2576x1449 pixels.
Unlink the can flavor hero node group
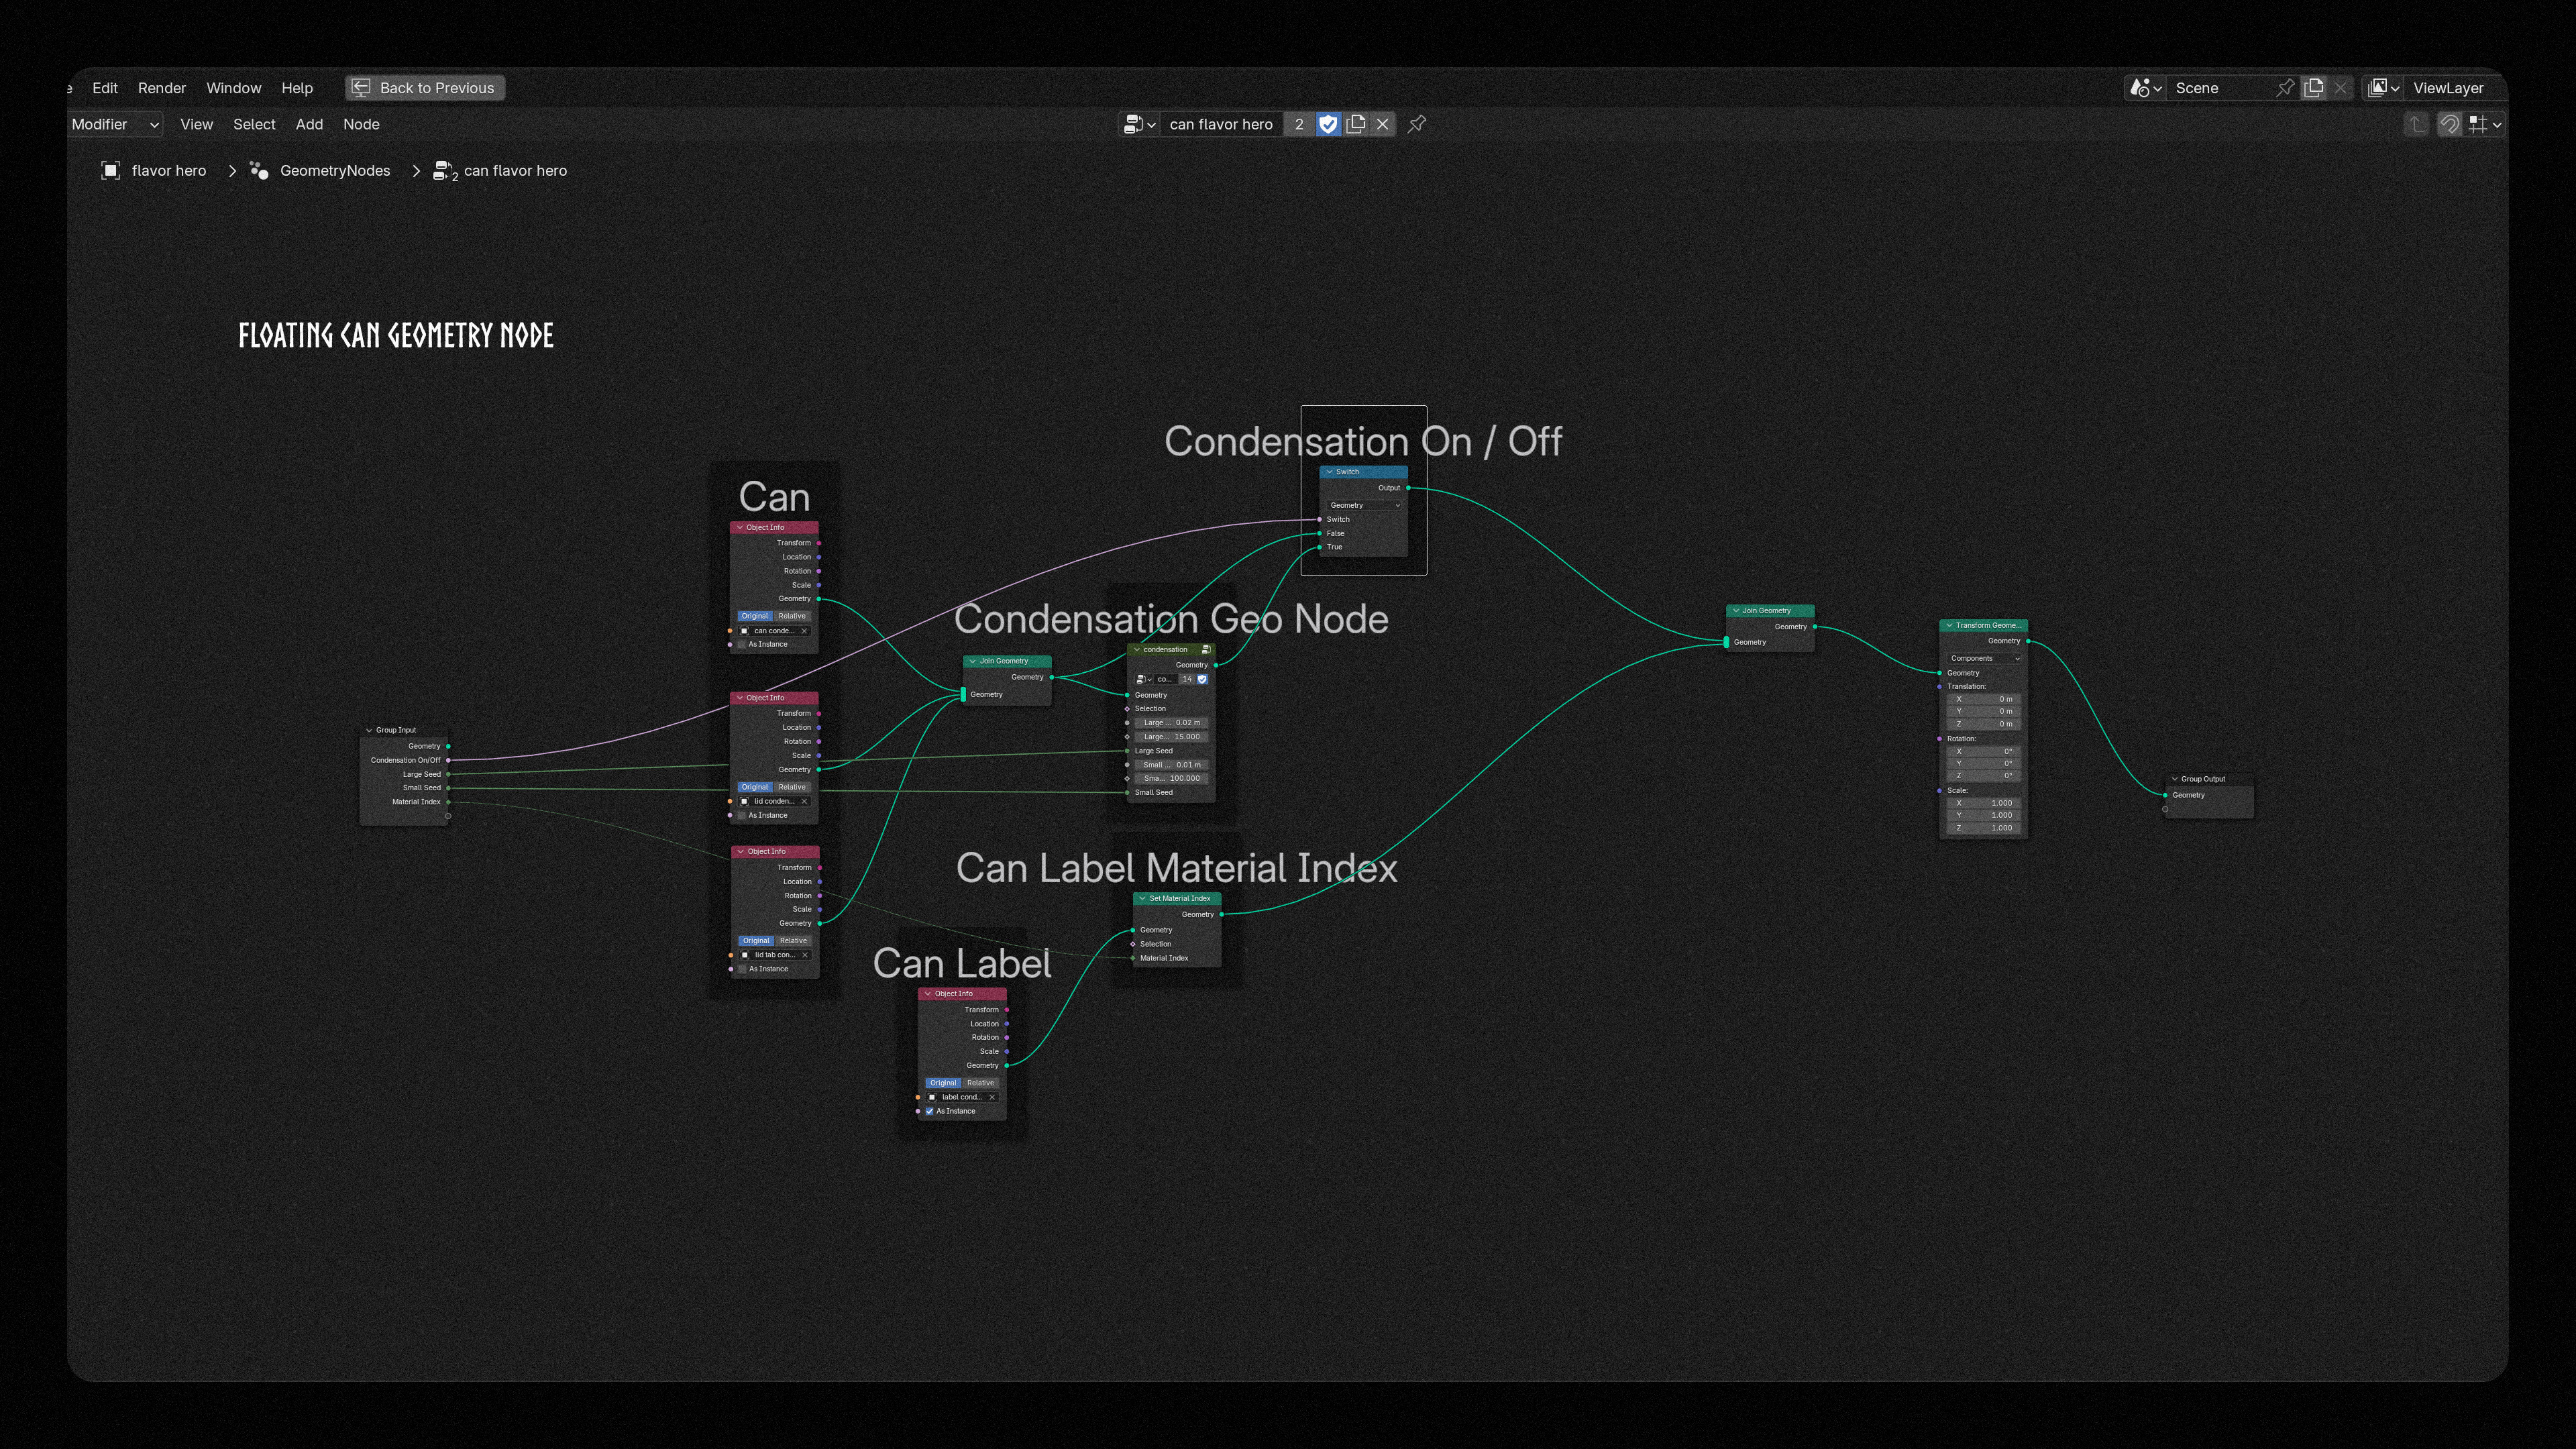coord(1383,124)
